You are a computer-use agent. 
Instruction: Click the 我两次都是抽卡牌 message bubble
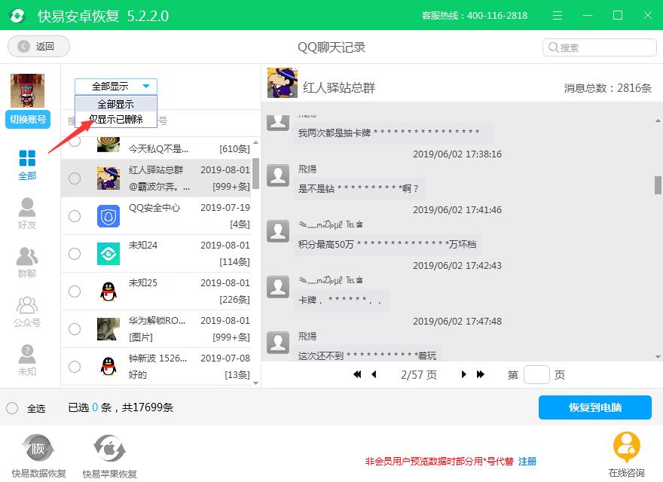tap(393, 133)
